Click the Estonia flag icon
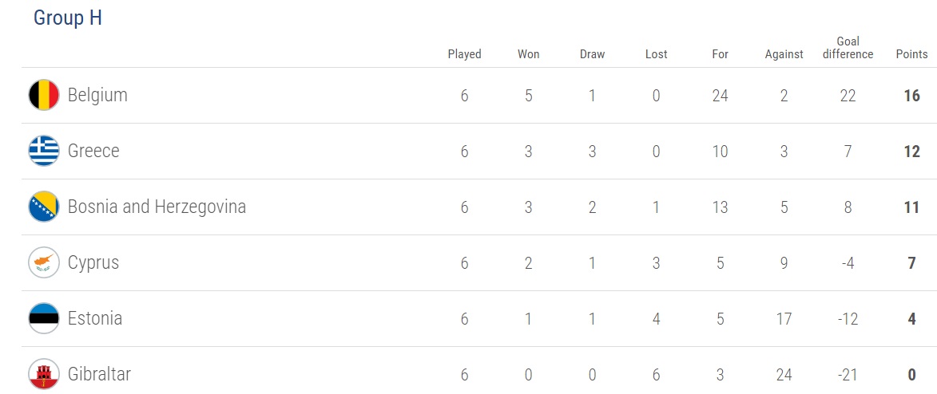 44,318
